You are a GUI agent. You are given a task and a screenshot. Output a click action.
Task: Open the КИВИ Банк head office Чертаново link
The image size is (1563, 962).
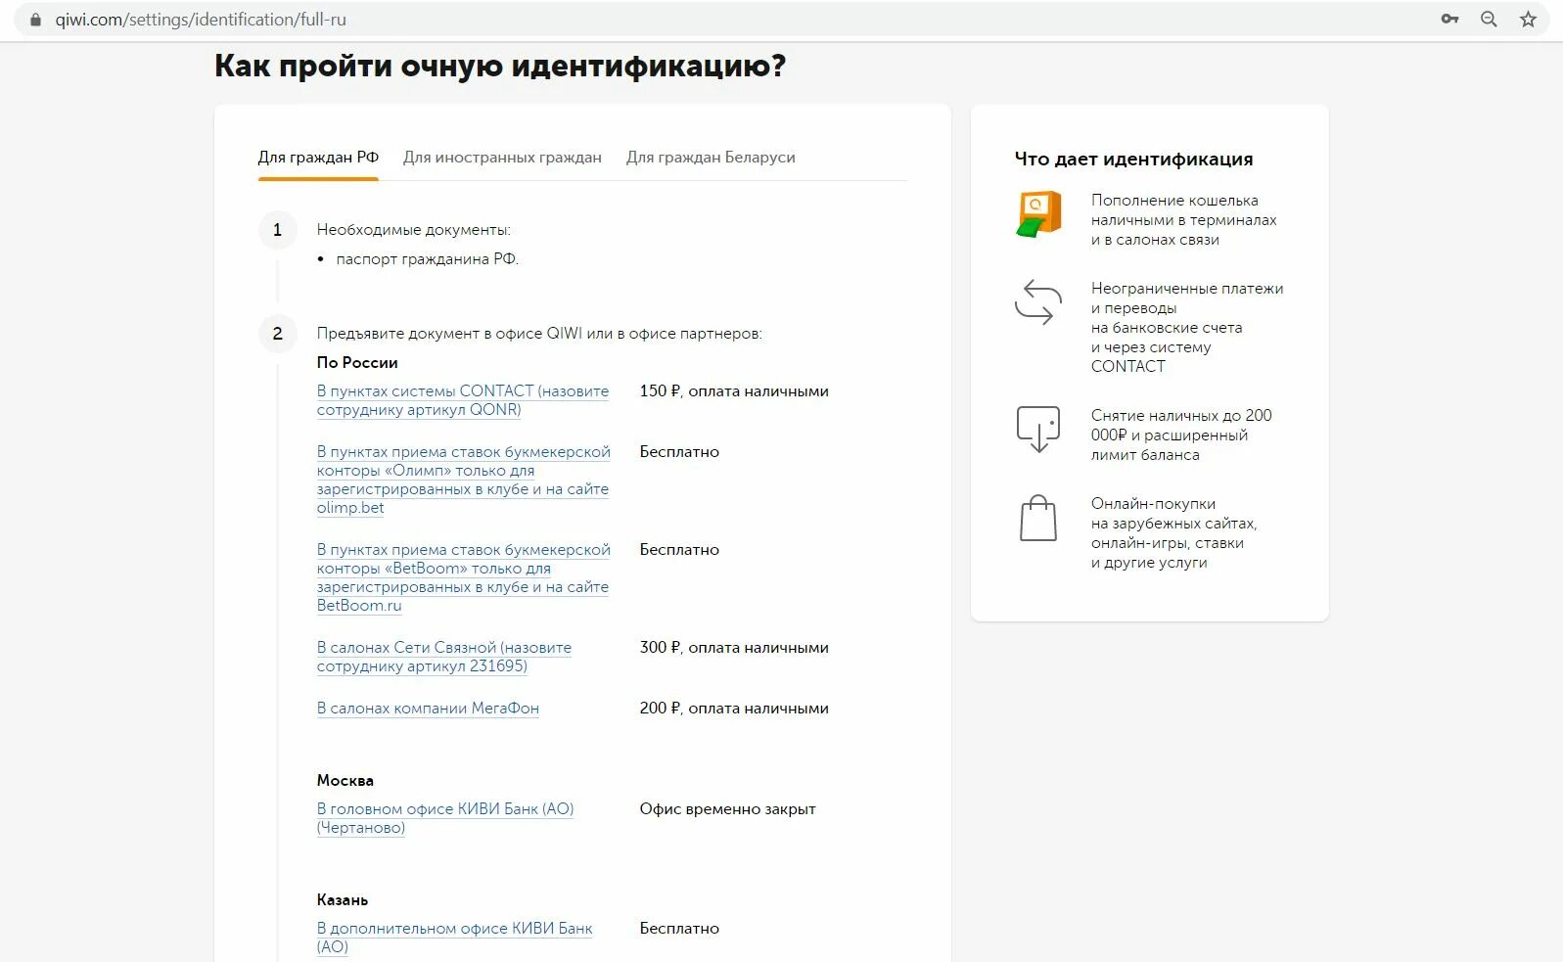tap(445, 818)
